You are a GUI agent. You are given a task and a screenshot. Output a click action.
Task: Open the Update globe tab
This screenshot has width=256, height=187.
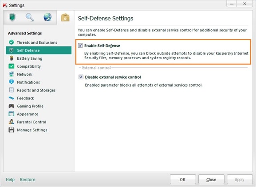(47, 17)
